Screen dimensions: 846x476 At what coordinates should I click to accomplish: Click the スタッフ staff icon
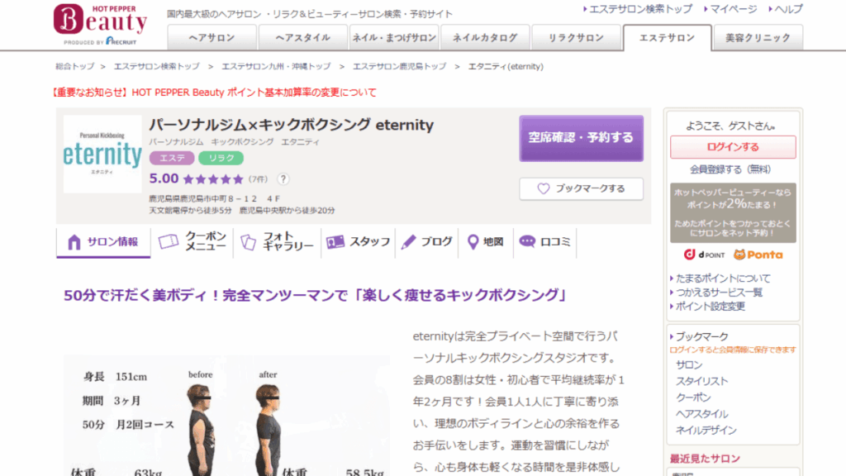[x=335, y=241]
